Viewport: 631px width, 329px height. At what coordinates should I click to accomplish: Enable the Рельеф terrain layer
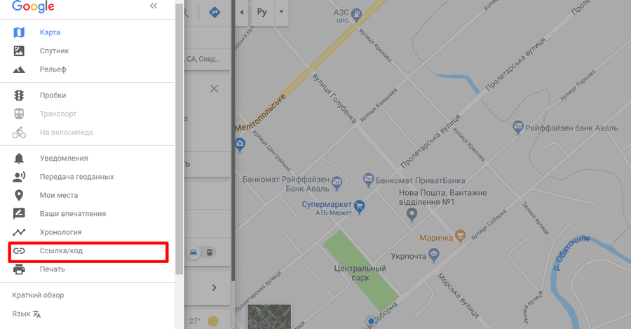coord(88,69)
